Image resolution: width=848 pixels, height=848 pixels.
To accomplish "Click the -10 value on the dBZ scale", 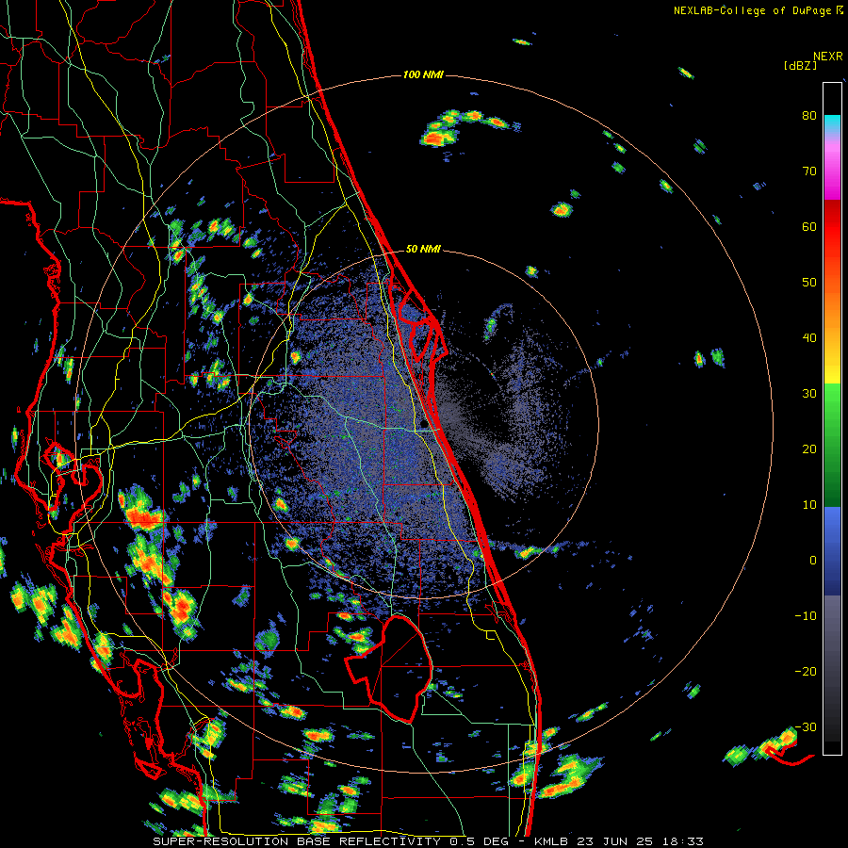I will point(806,616).
